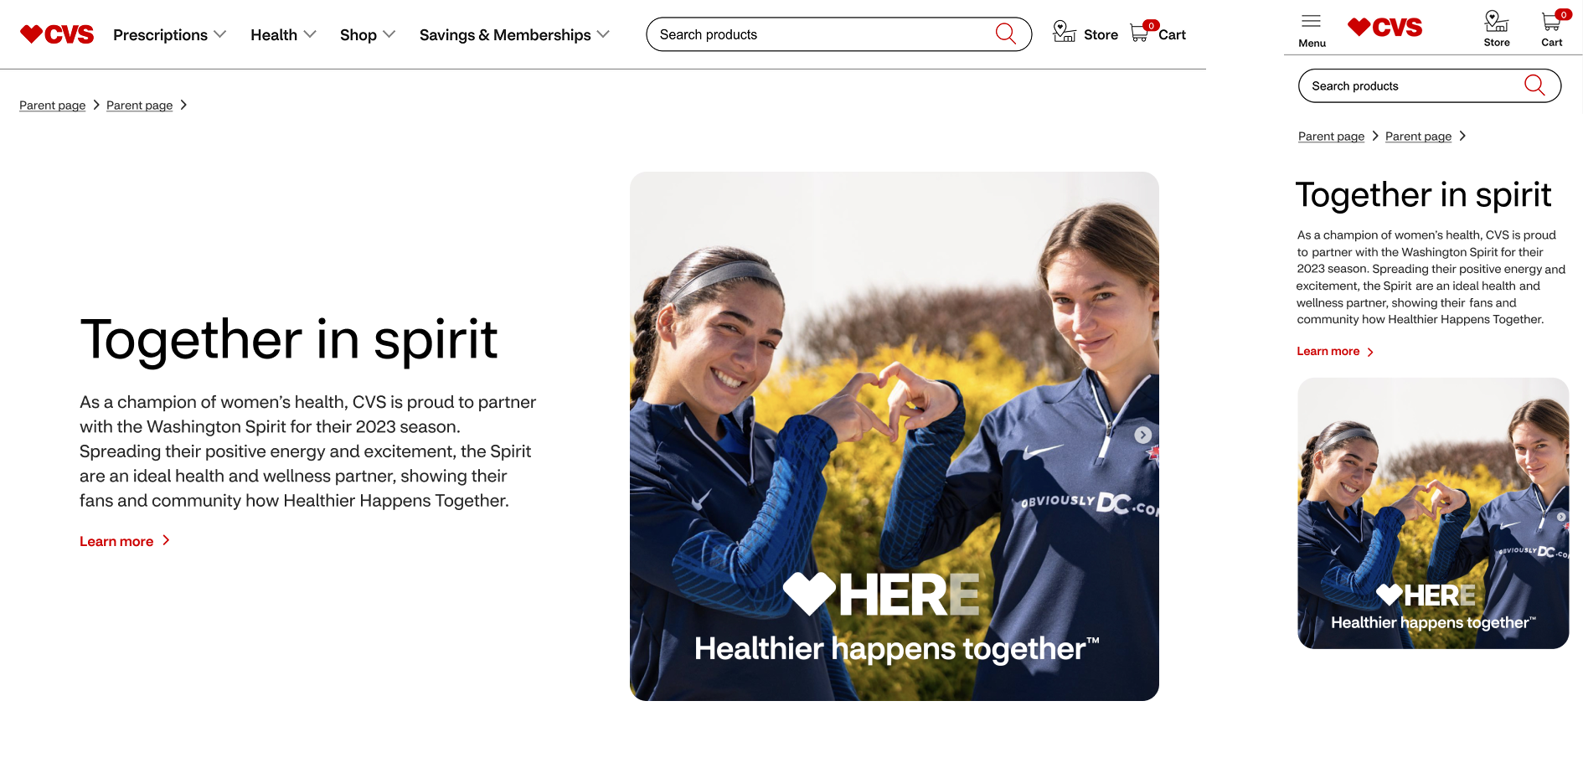Click the mobile hero image thumbnail
The height and width of the screenshot is (768, 1583).
1433,513
